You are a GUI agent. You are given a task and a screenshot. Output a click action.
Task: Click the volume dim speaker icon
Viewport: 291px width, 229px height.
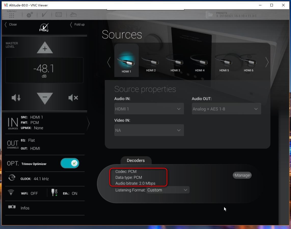coord(16,98)
